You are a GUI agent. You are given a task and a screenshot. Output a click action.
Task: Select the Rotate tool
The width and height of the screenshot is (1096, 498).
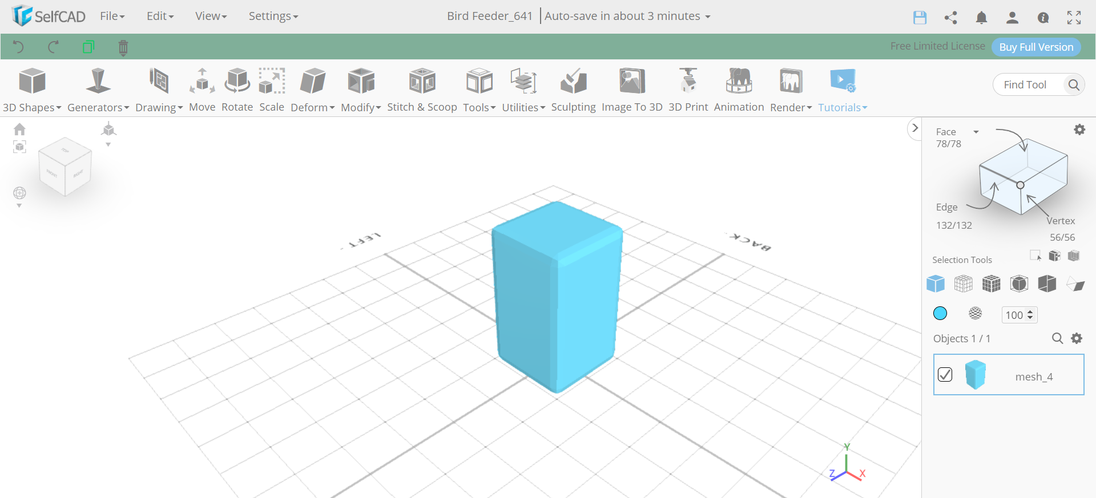237,90
